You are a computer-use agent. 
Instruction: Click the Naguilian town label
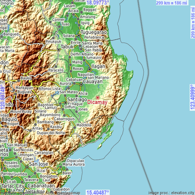pos(86,75)
